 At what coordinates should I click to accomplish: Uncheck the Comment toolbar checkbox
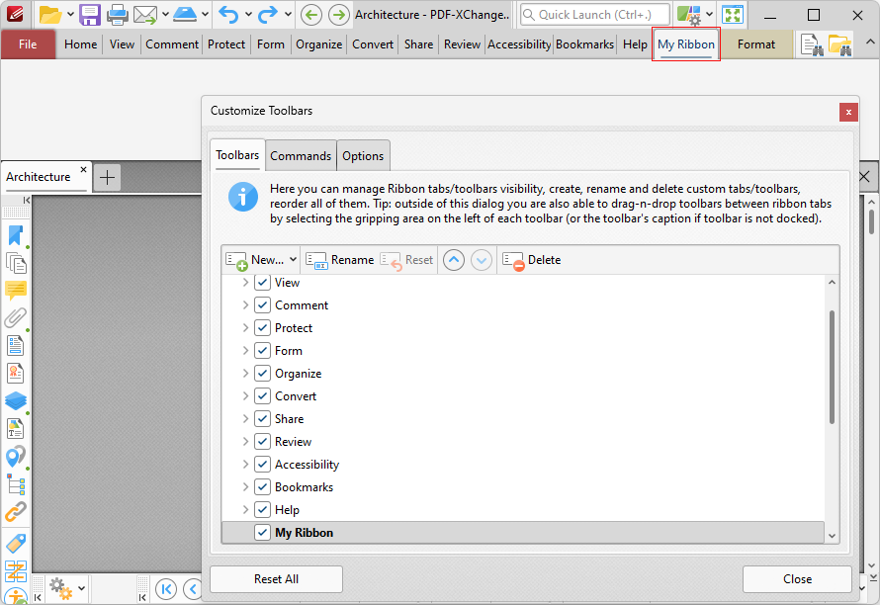pos(262,305)
